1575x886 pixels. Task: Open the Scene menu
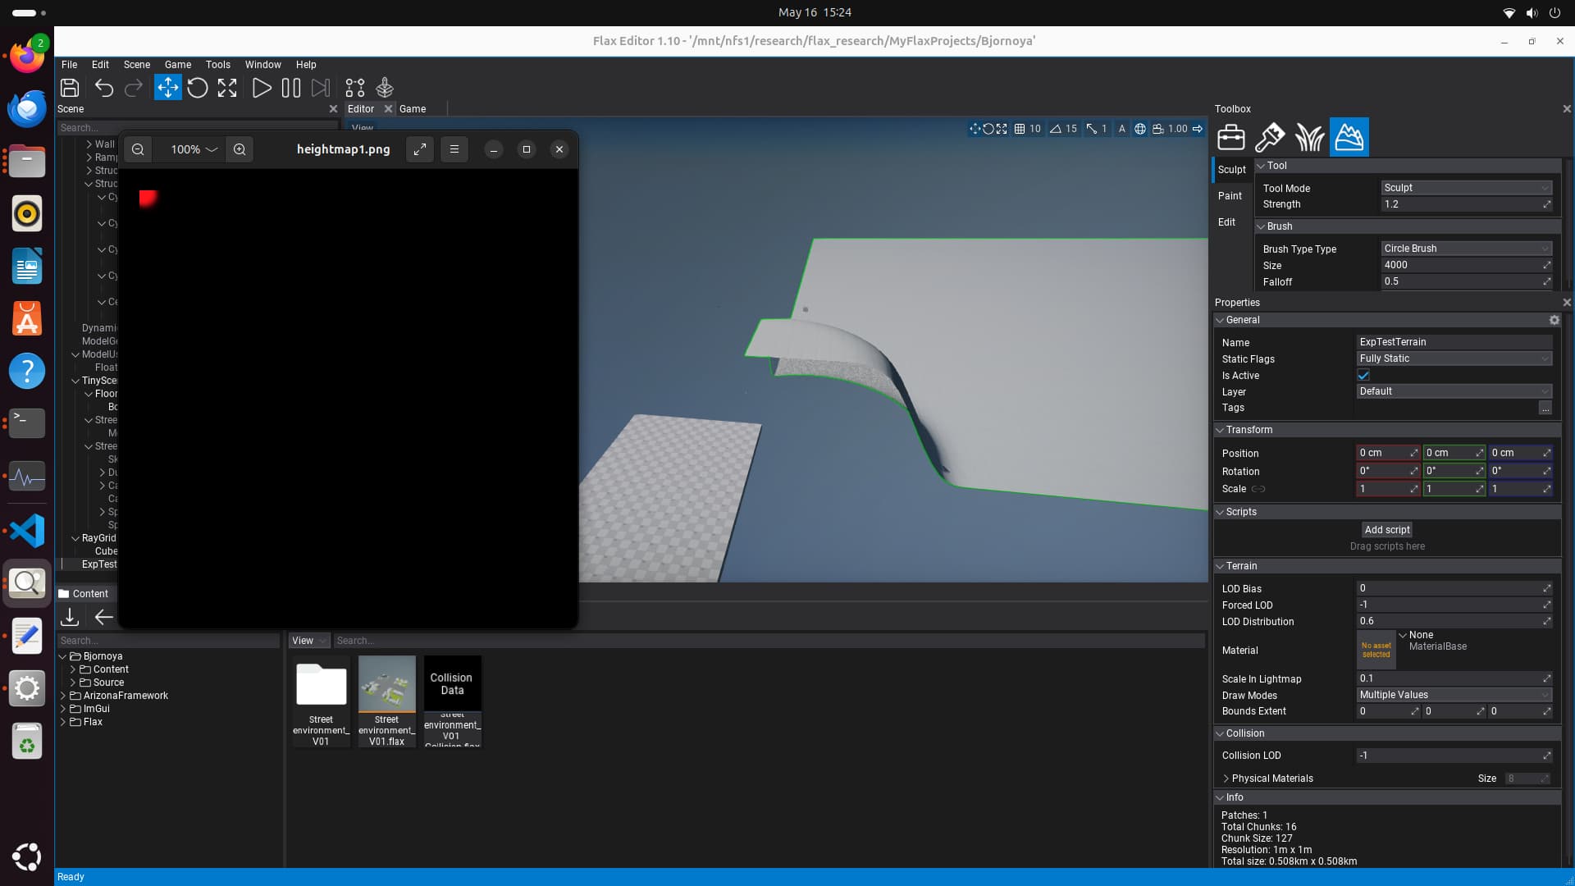click(137, 65)
